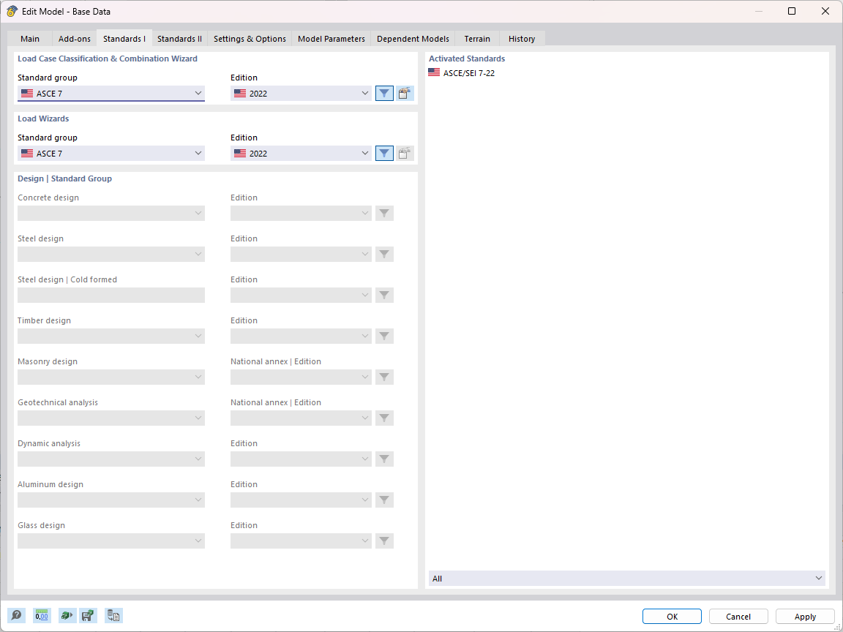Apply saved default settings via green arrow icon
The width and height of the screenshot is (843, 632).
tap(67, 615)
